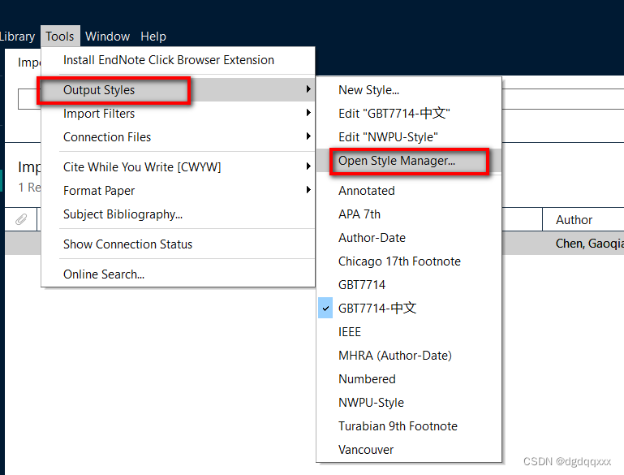Expand the Import Filters submenu
624x475 pixels.
coord(178,114)
